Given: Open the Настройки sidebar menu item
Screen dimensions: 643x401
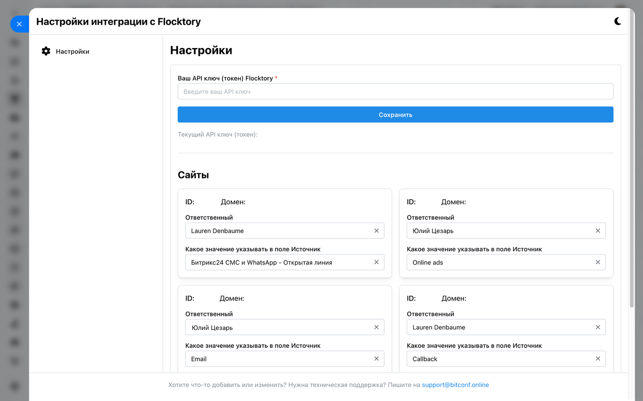Looking at the screenshot, I should [x=72, y=52].
